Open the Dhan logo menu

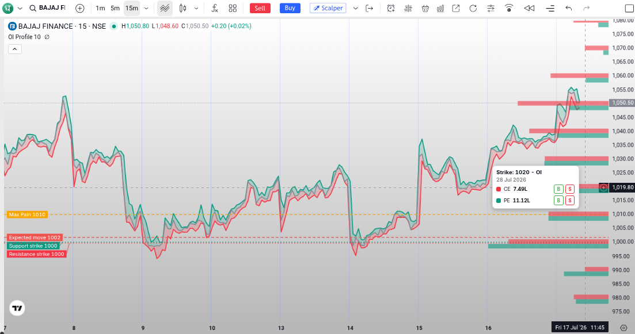coord(7,8)
